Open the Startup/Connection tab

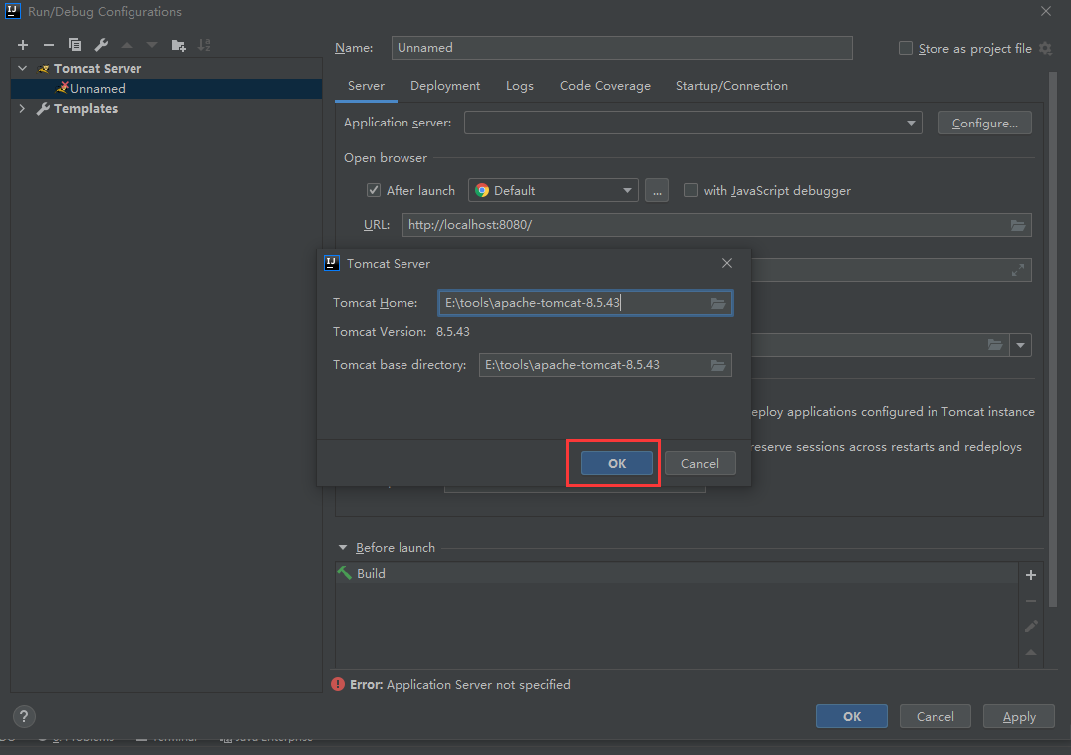point(732,86)
